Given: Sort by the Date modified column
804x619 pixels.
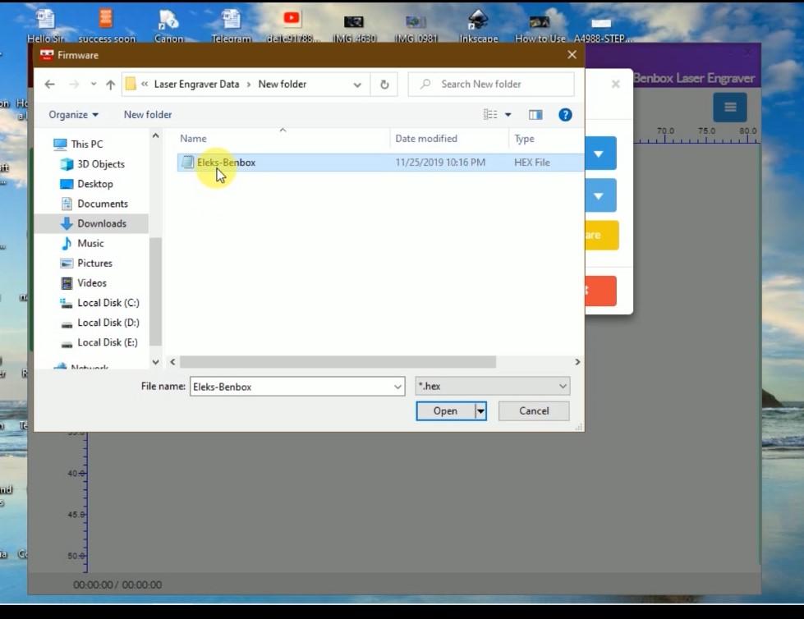Looking at the screenshot, I should [x=425, y=139].
